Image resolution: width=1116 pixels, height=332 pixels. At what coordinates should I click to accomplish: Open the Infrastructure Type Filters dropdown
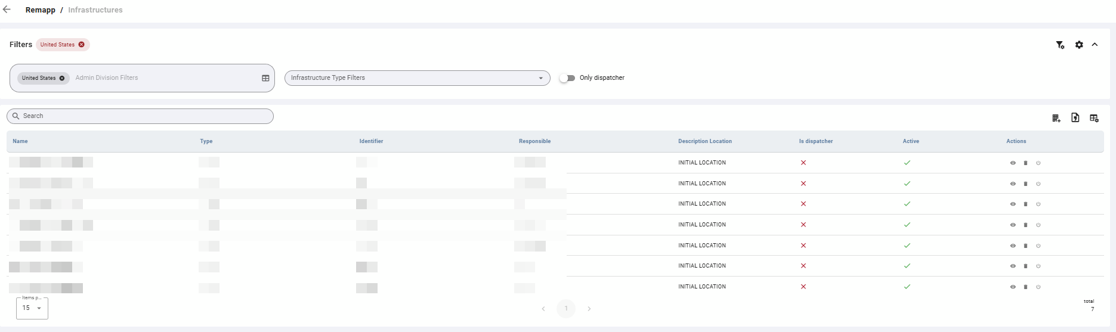(x=417, y=78)
